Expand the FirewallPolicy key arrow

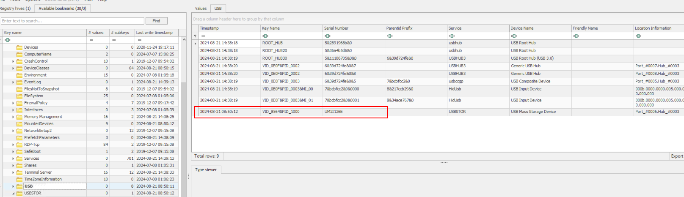pyautogui.click(x=13, y=103)
